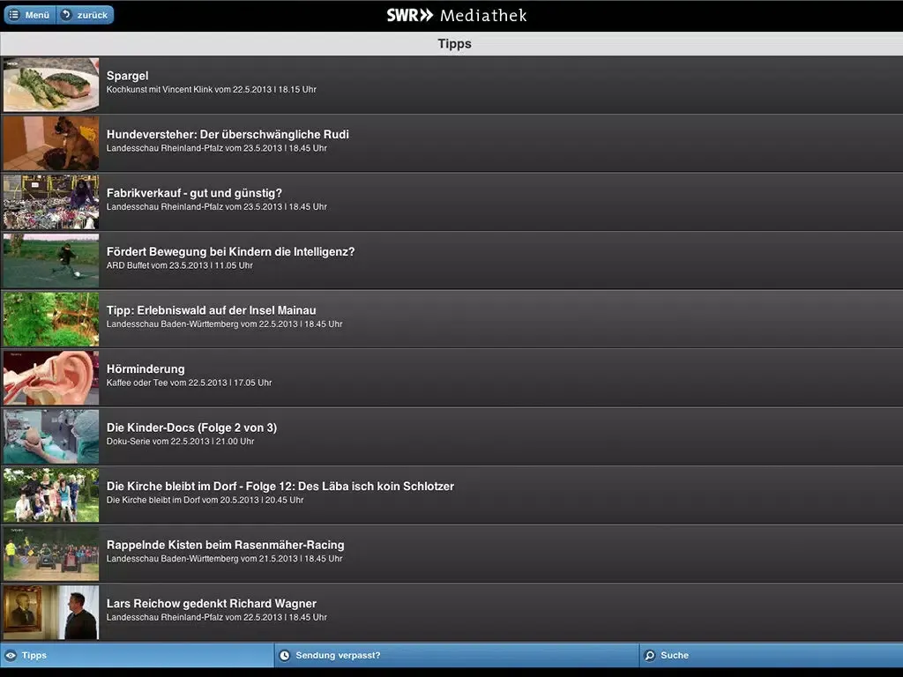Select 'Lars Reichow gedenkt Richard Wagner' title
This screenshot has width=903, height=677.
coord(212,604)
